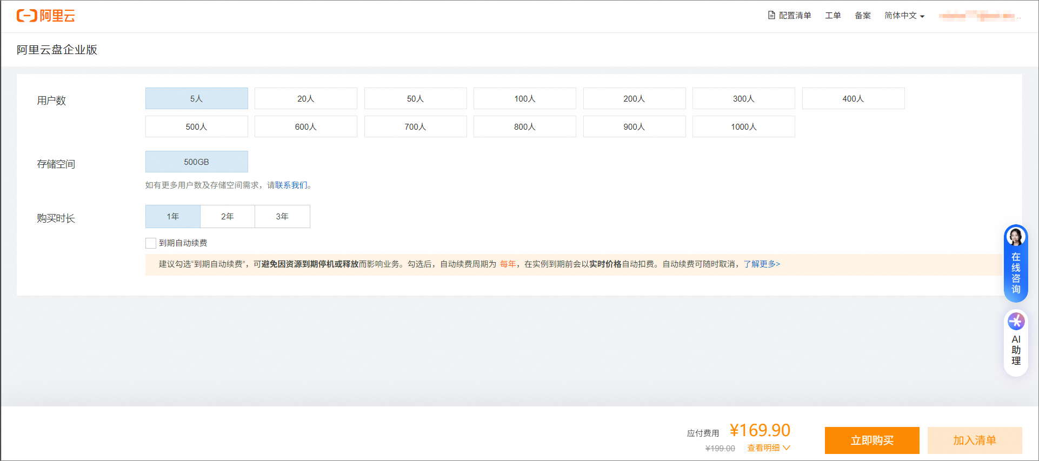
Task: Open 简体中文 language dropdown
Action: point(904,15)
